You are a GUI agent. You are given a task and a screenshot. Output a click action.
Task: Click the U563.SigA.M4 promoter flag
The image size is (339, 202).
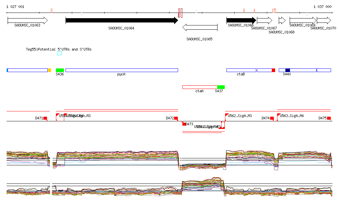[279, 115]
